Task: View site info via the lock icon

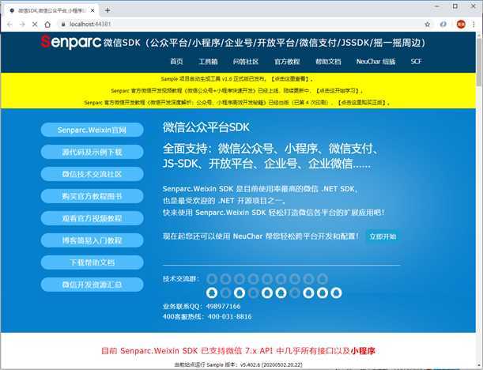Action: point(63,25)
